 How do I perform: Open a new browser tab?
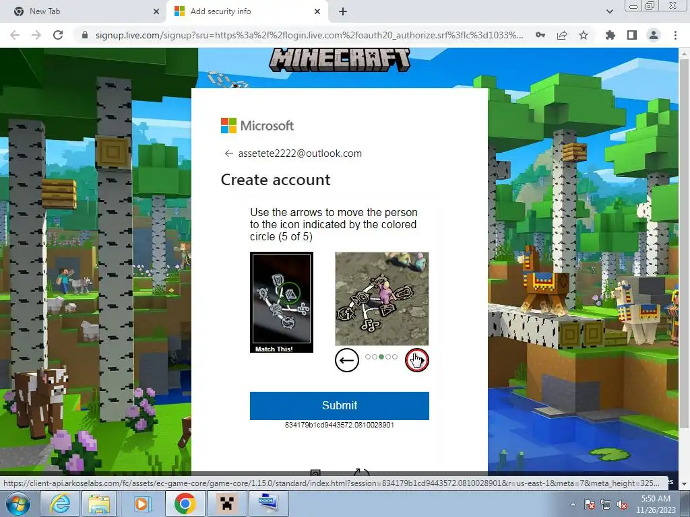tap(343, 12)
